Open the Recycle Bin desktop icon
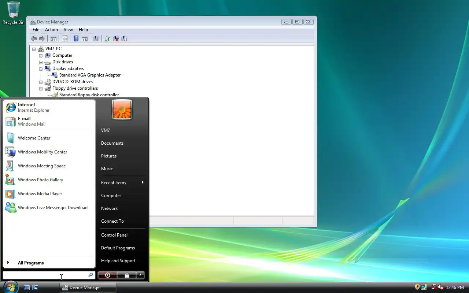The height and width of the screenshot is (293, 469). [x=14, y=13]
